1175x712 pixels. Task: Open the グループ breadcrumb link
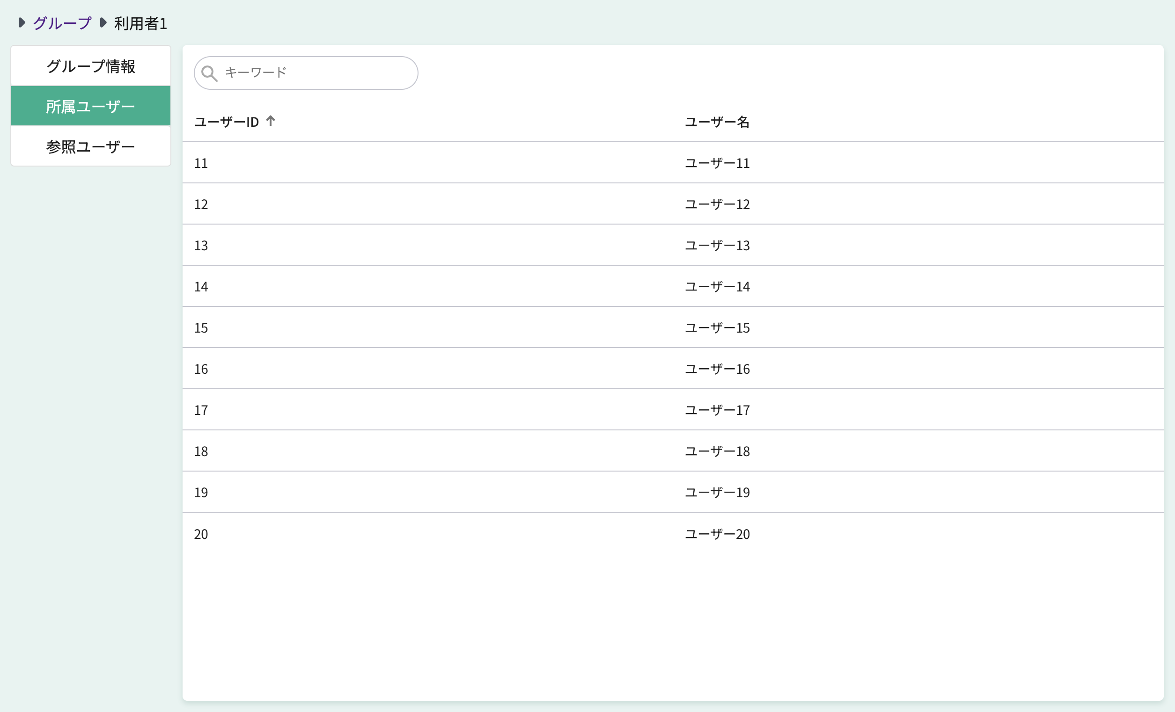coord(62,23)
